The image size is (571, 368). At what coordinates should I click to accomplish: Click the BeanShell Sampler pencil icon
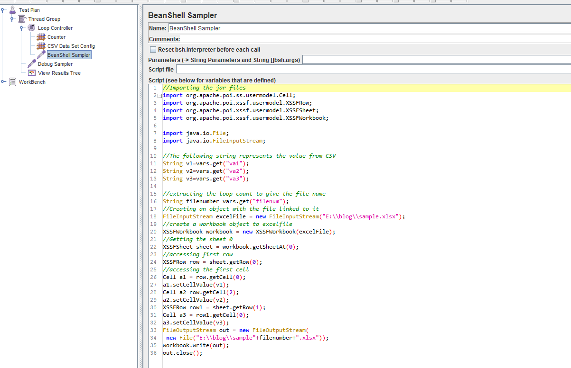tap(41, 54)
